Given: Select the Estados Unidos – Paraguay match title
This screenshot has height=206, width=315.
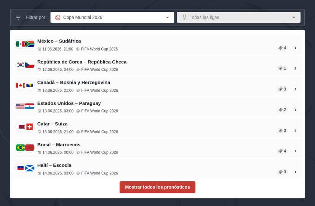Looking at the screenshot, I should 69,103.
